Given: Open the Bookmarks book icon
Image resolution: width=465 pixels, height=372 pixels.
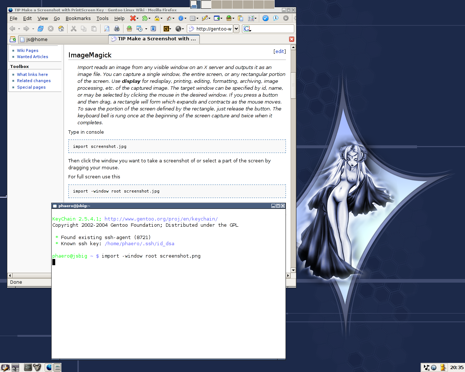Looking at the screenshot, I should [153, 29].
